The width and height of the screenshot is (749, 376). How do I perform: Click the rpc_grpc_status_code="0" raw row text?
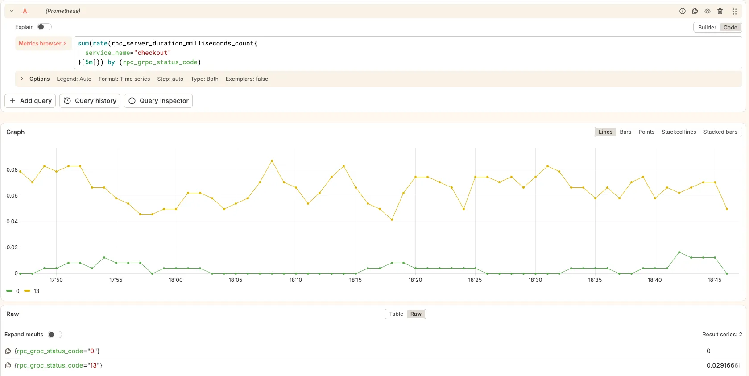point(57,351)
